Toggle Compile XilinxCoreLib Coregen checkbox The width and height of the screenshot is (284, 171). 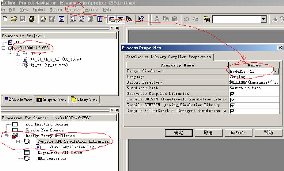(x=232, y=111)
